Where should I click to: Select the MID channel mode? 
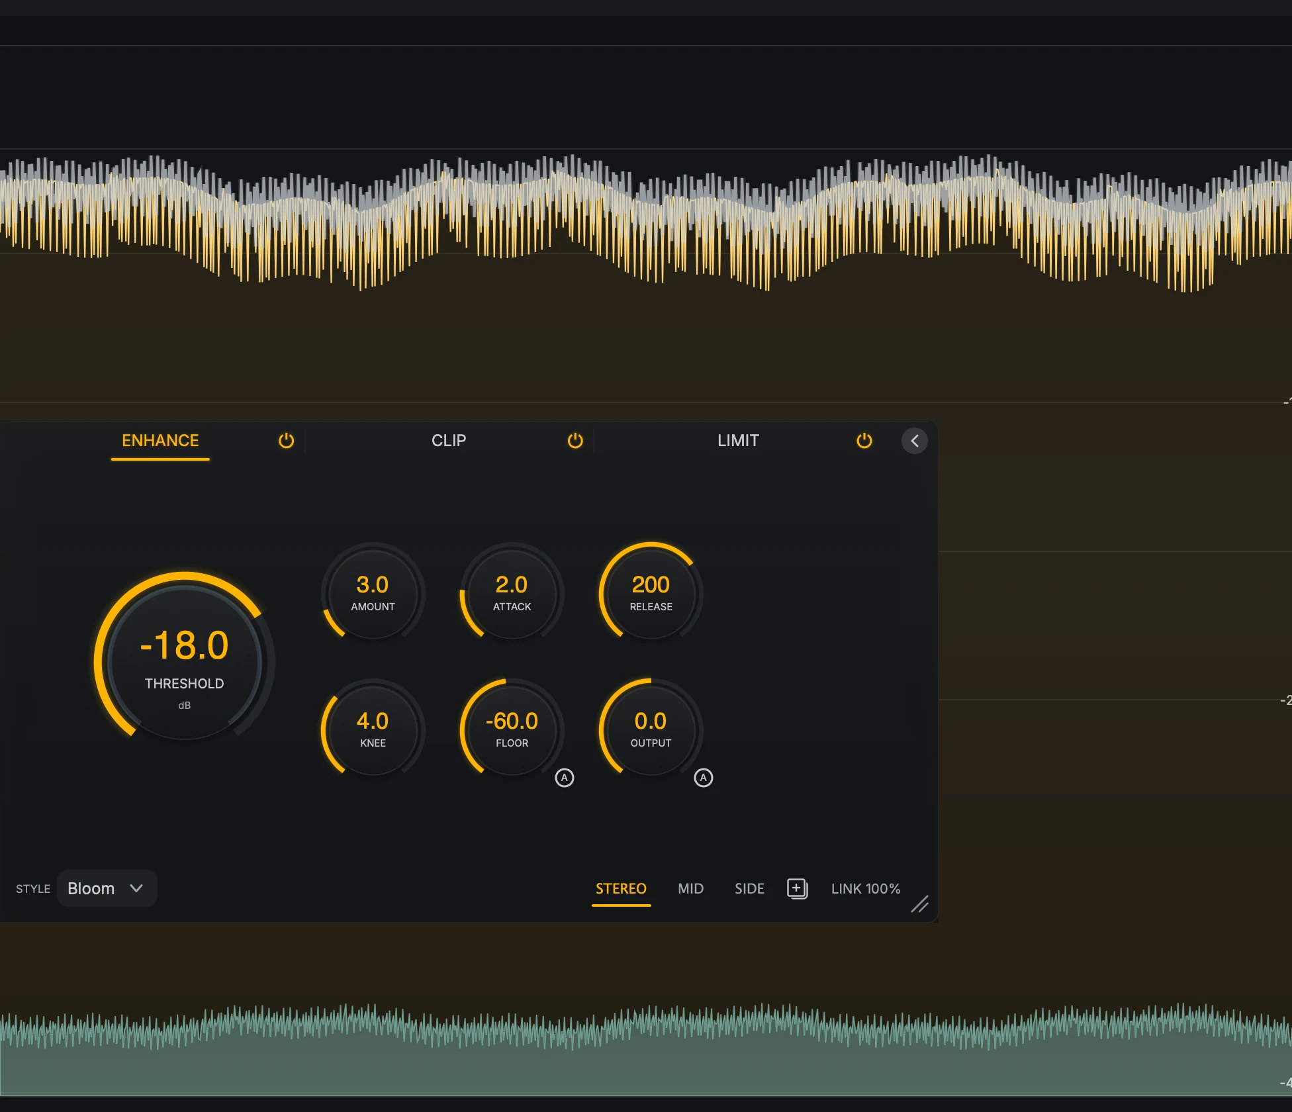690,888
